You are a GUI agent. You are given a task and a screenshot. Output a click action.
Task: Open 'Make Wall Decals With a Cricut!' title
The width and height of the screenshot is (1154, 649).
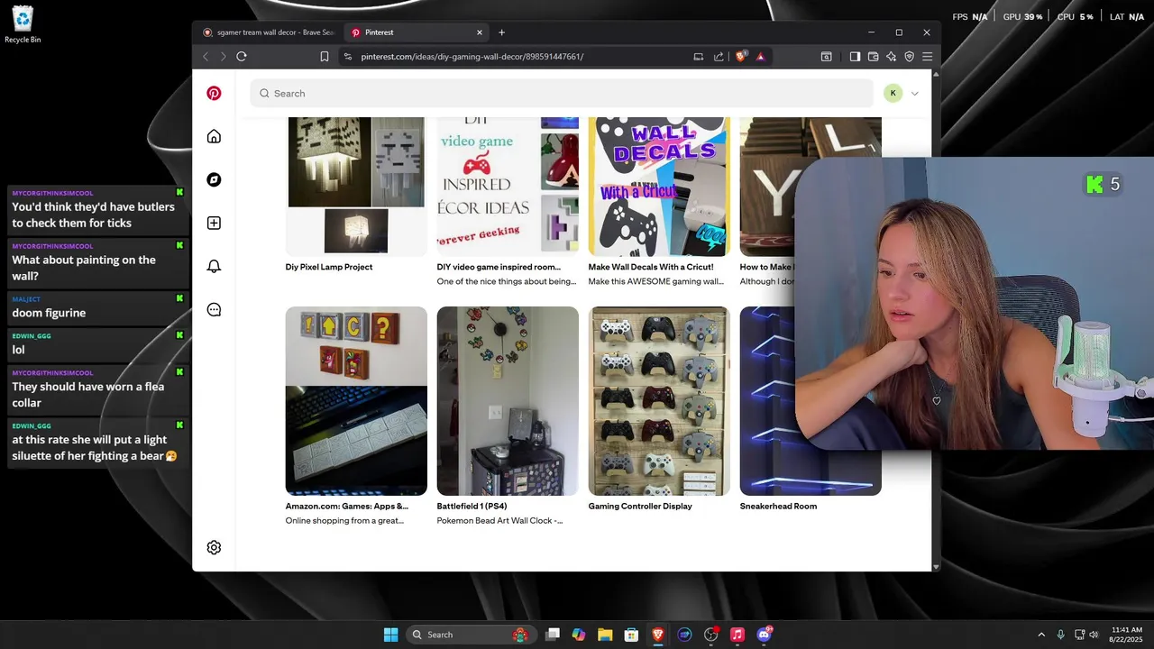tap(651, 267)
